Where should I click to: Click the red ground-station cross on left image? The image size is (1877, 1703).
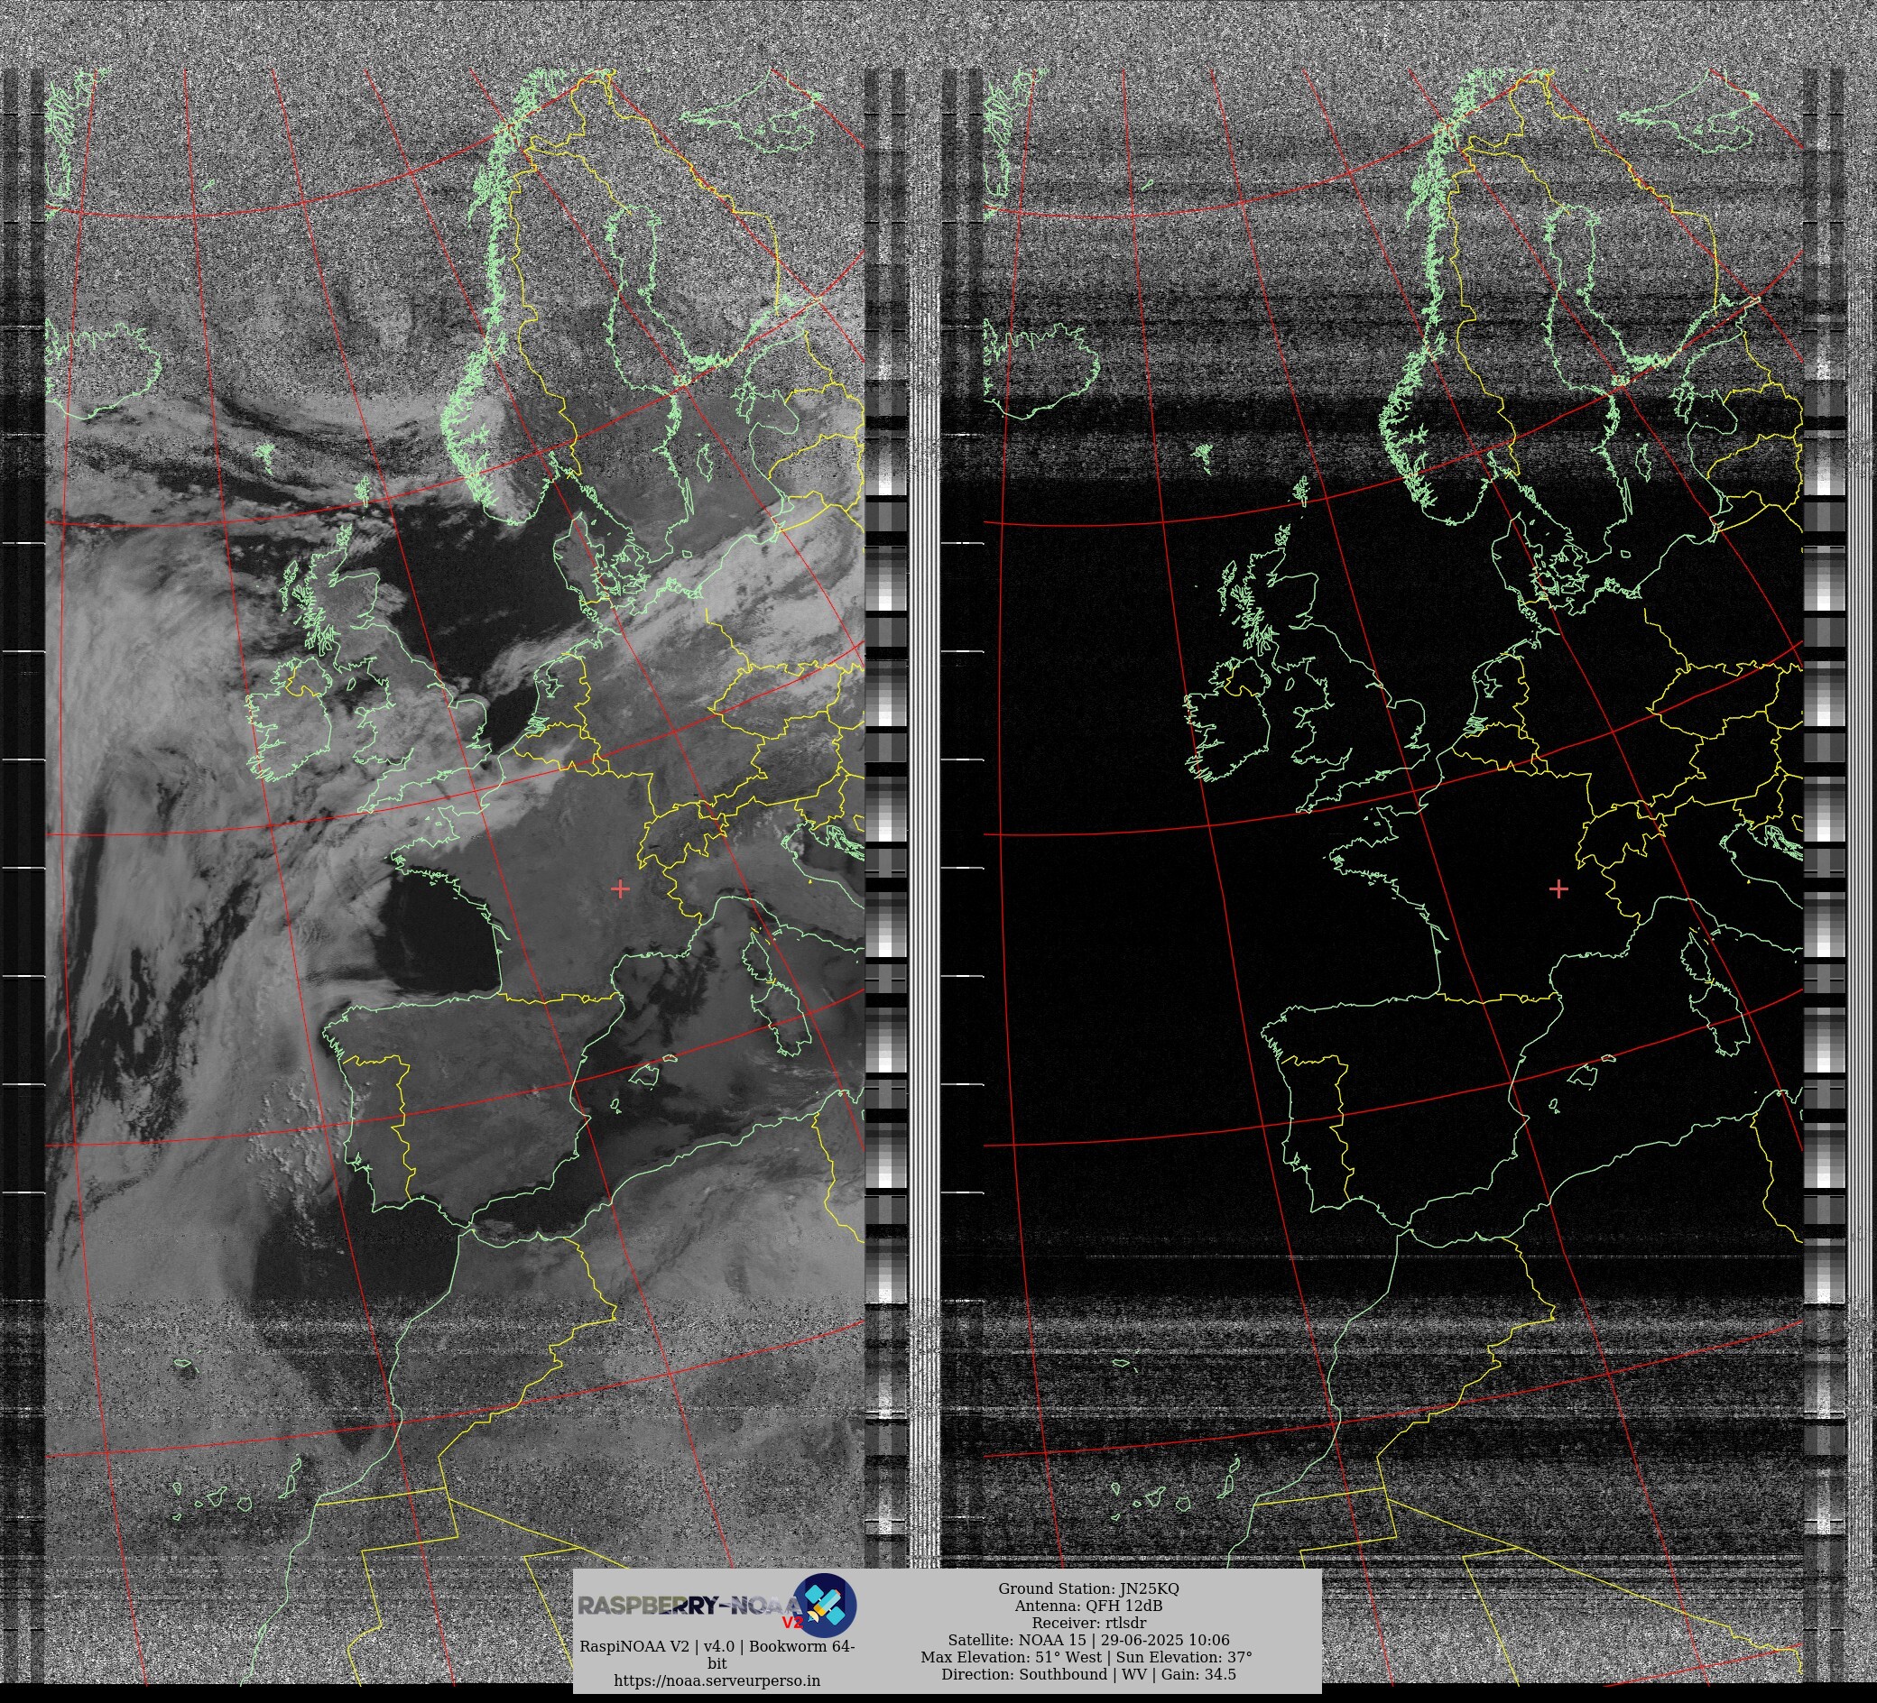(x=620, y=888)
